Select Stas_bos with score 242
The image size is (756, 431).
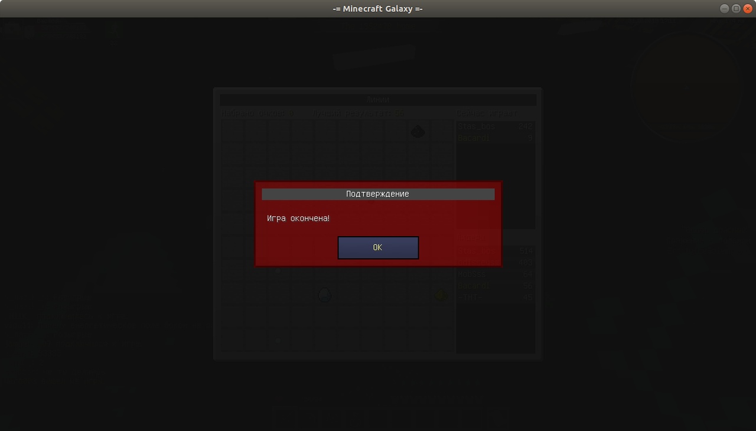[495, 127]
